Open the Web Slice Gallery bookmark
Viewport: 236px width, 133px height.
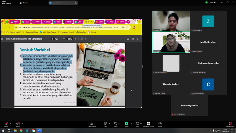click(x=48, y=32)
